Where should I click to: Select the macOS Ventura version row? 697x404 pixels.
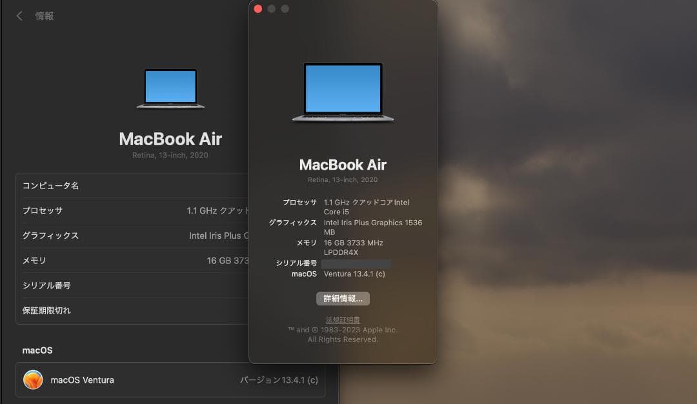[171, 380]
